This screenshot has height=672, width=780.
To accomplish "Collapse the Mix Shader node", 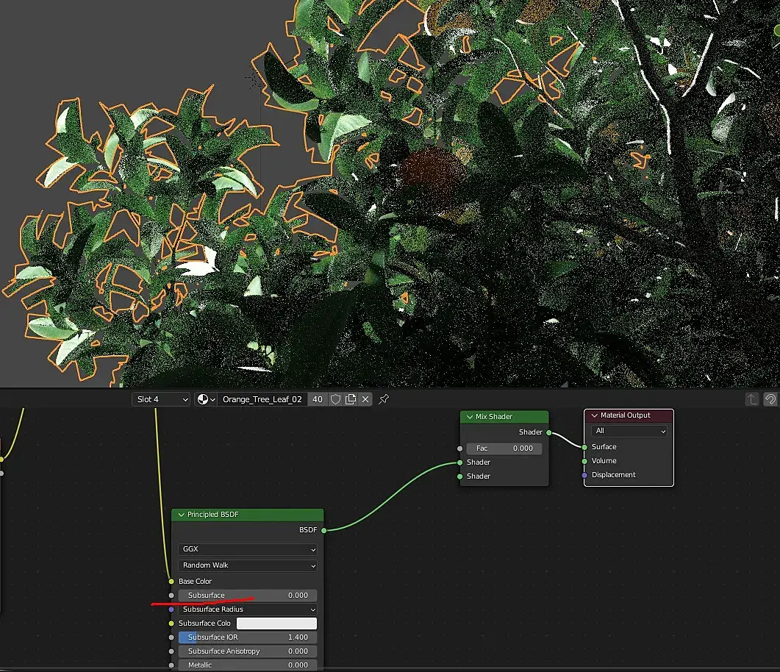I will [x=469, y=417].
